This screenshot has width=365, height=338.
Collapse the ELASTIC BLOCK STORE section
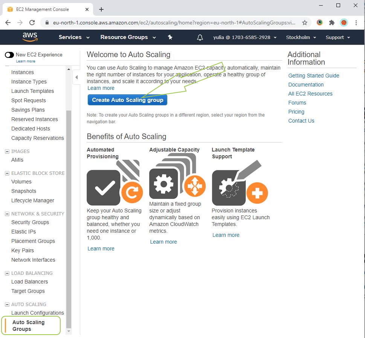click(x=7, y=173)
